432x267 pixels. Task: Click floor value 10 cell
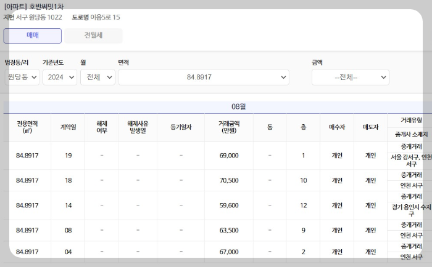[x=304, y=180]
